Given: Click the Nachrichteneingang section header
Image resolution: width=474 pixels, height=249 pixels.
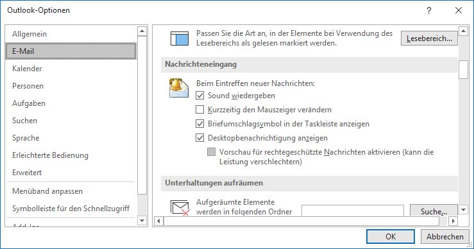Looking at the screenshot, I should 309,64.
